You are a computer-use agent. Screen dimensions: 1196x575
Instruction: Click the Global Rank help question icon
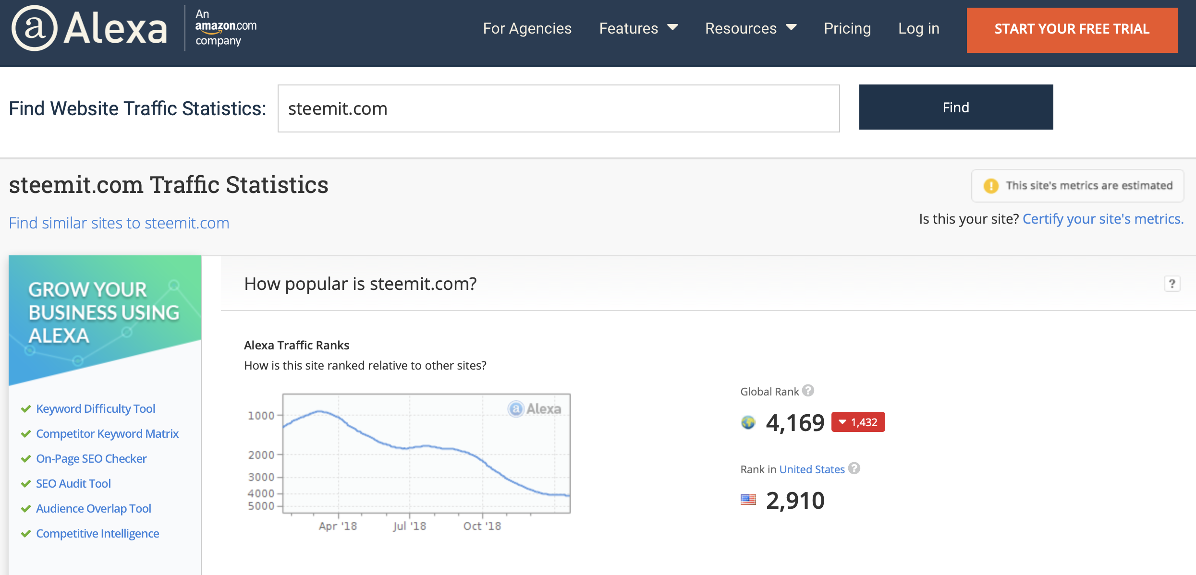tap(808, 391)
